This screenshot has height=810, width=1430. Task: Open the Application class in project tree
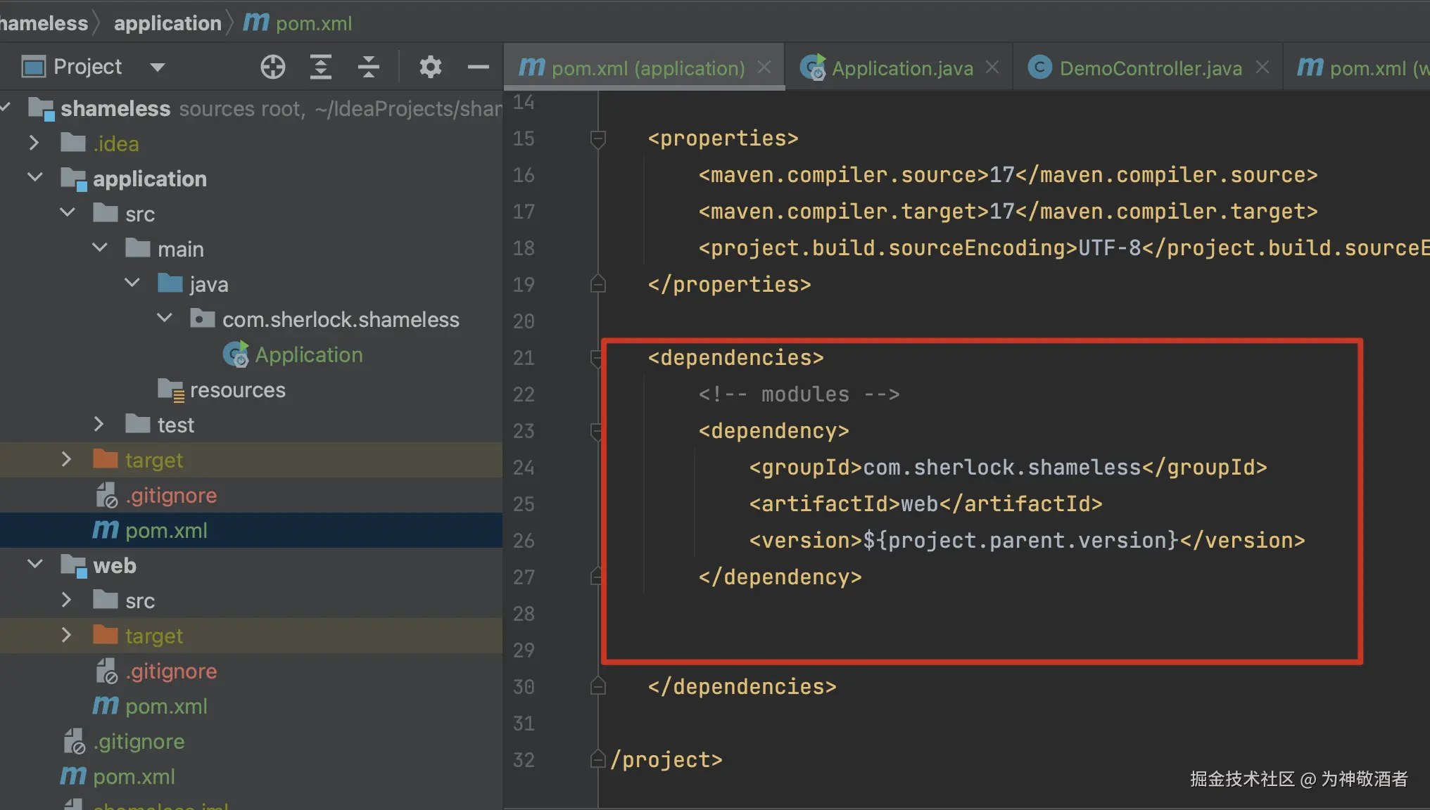pos(308,354)
